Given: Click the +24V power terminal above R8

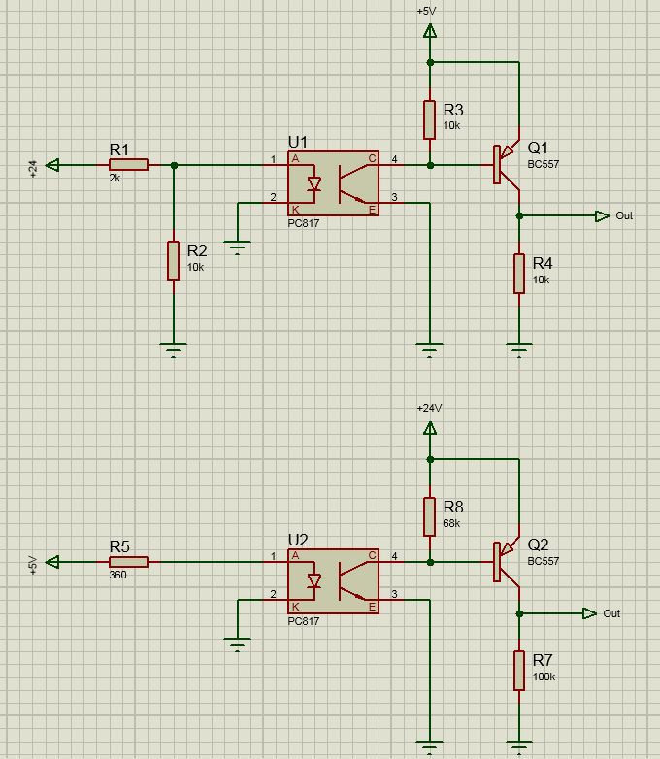Looking at the screenshot, I should click(x=430, y=428).
